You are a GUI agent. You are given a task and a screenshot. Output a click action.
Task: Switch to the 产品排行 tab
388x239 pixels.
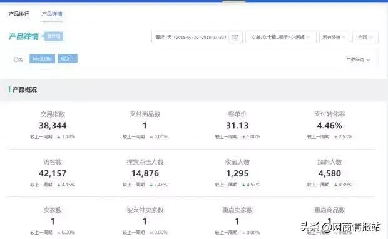point(19,14)
